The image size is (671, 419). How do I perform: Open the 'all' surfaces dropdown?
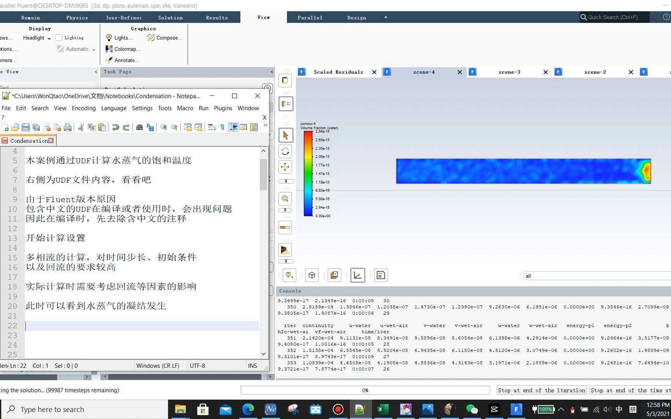pos(596,275)
